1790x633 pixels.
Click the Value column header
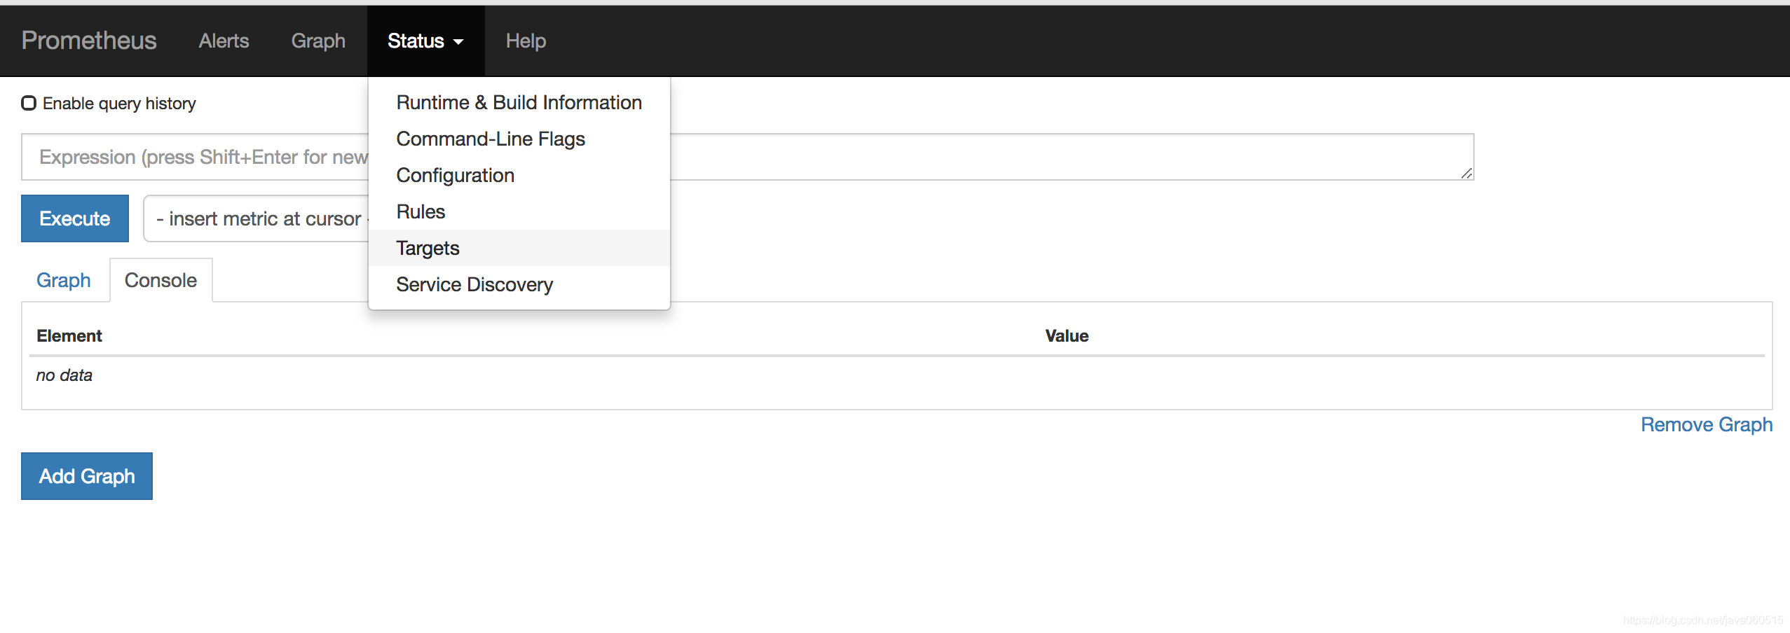(x=1067, y=336)
